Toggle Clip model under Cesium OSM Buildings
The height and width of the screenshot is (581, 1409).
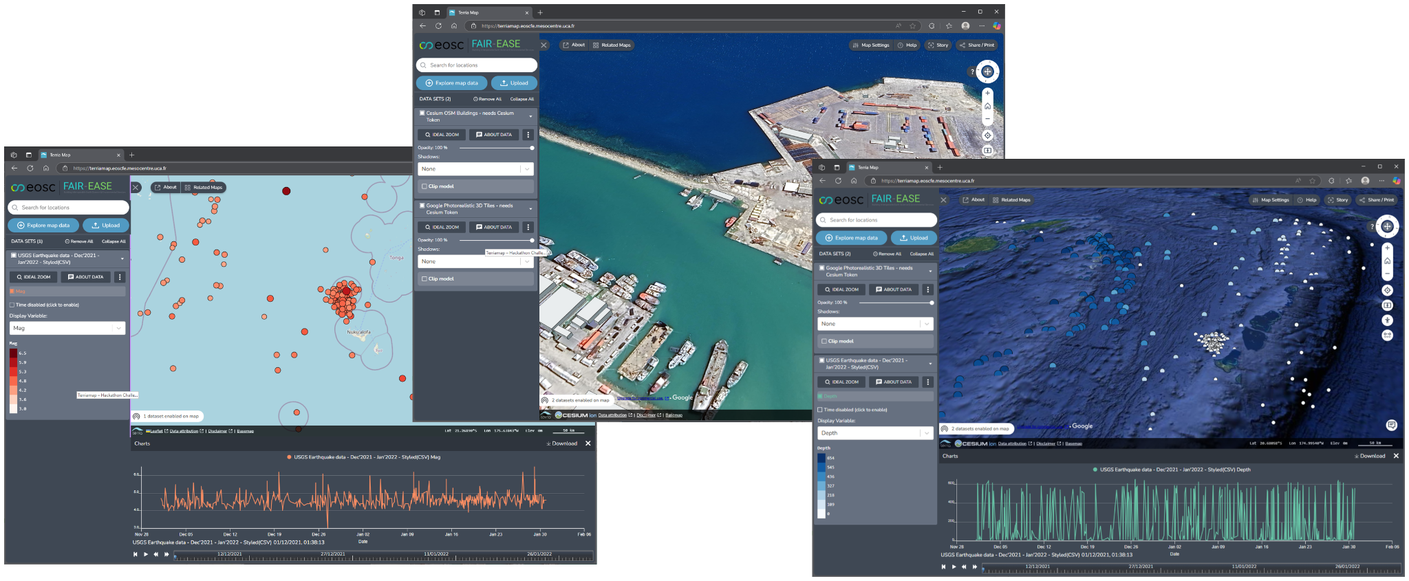[x=424, y=186]
